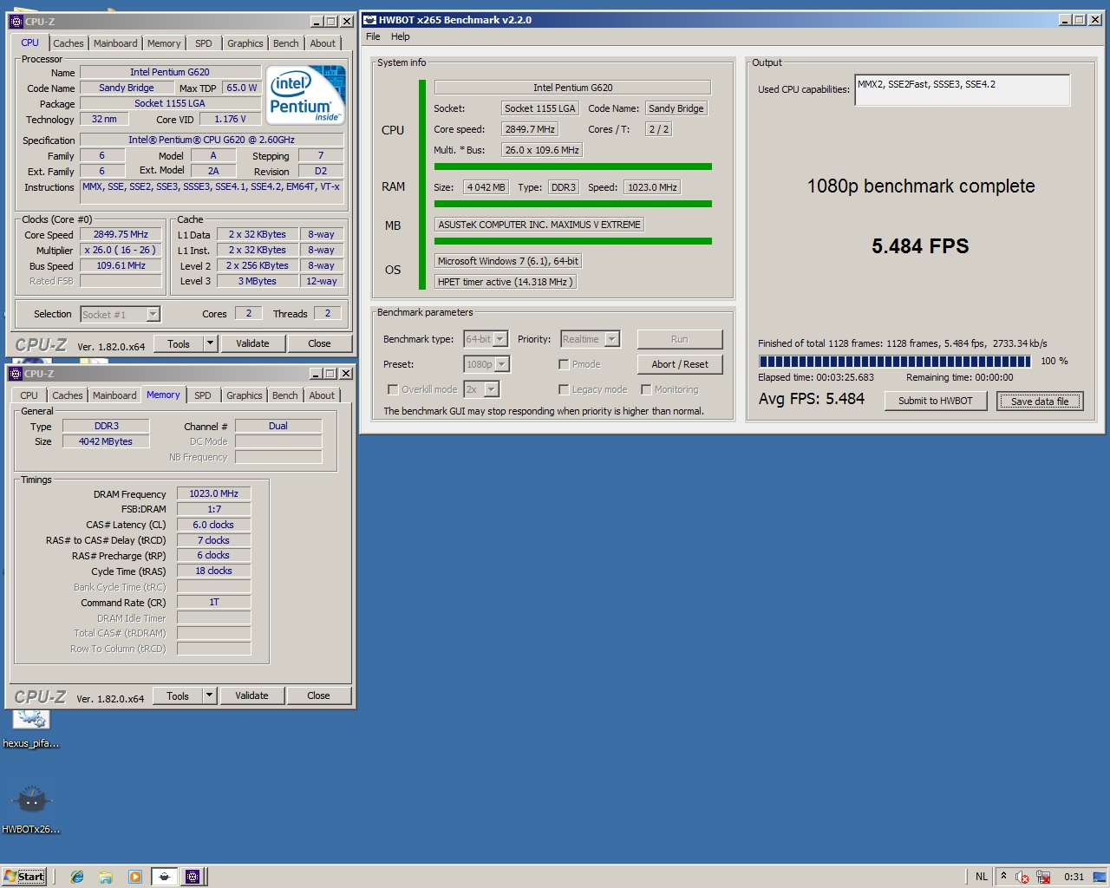Open the hexus_pifa desktop shortcut
The height and width of the screenshot is (888, 1110).
(31, 729)
